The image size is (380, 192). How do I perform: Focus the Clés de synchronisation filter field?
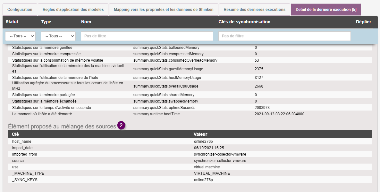click(284, 36)
